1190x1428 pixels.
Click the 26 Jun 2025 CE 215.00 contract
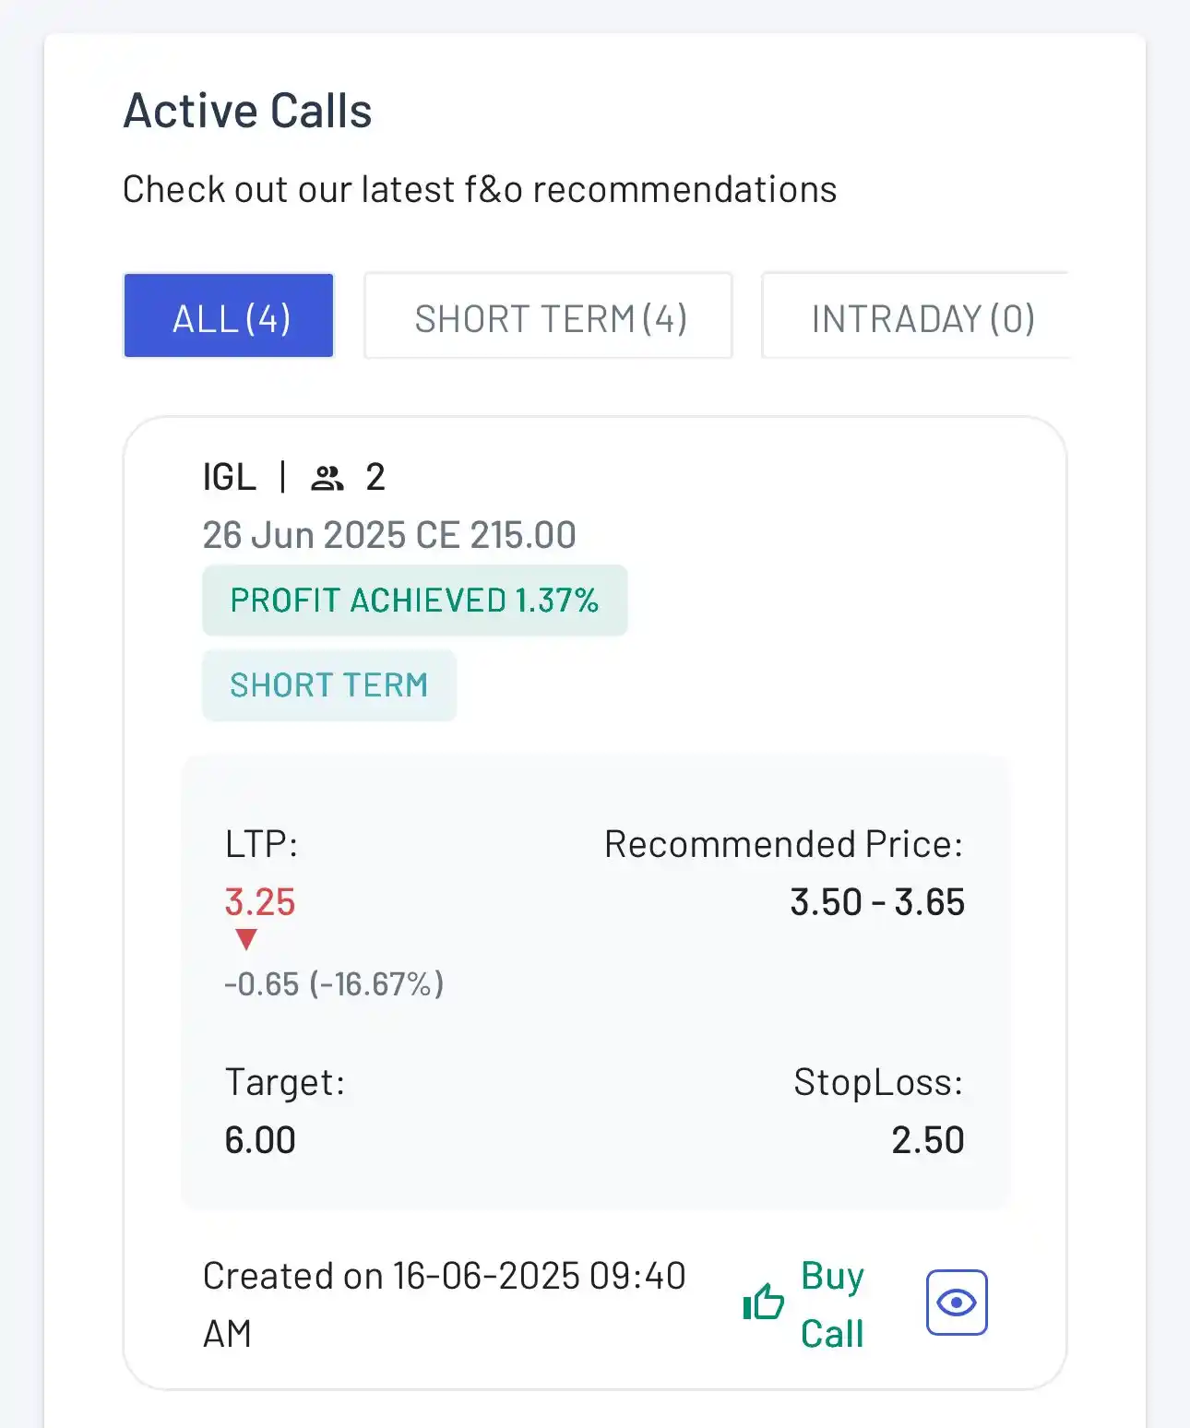click(x=389, y=535)
